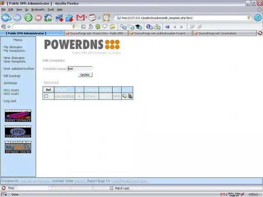This screenshot has height=197, width=263.
Task: Open the Go menu
Action: [x=27, y=9]
